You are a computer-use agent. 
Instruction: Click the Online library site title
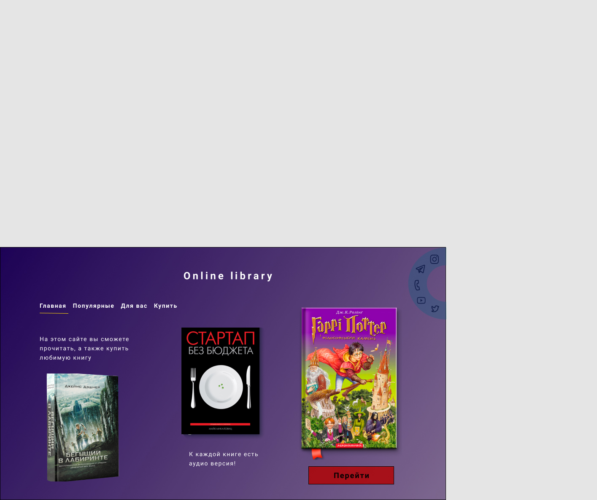(x=228, y=276)
